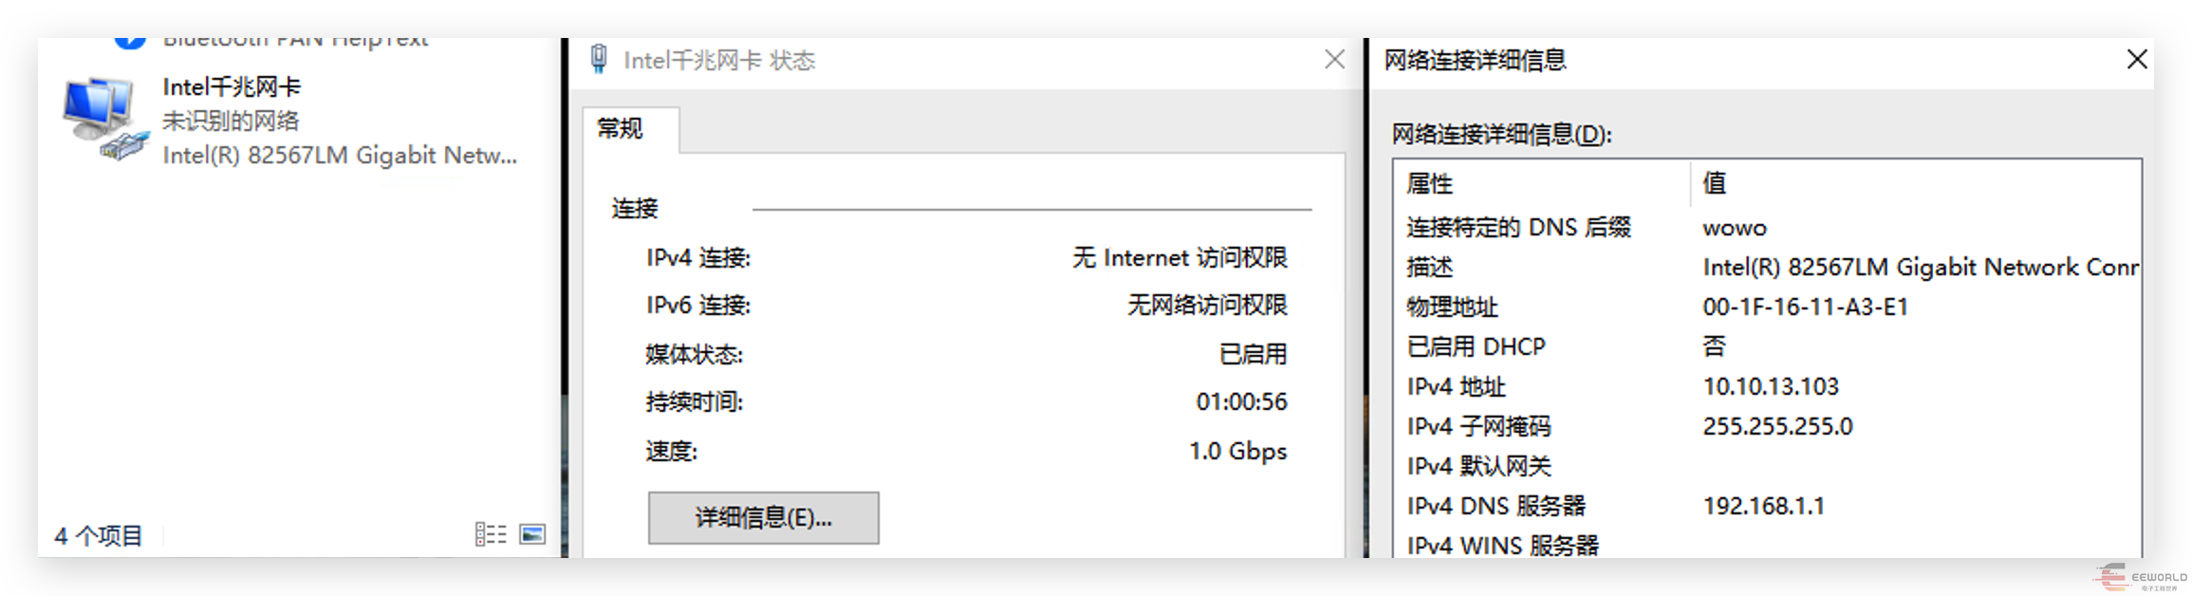
Task: Select the IPv4 DNS 服务器 row
Action: [1496, 506]
